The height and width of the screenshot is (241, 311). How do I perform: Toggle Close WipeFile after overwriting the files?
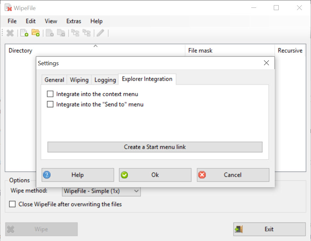coord(12,204)
